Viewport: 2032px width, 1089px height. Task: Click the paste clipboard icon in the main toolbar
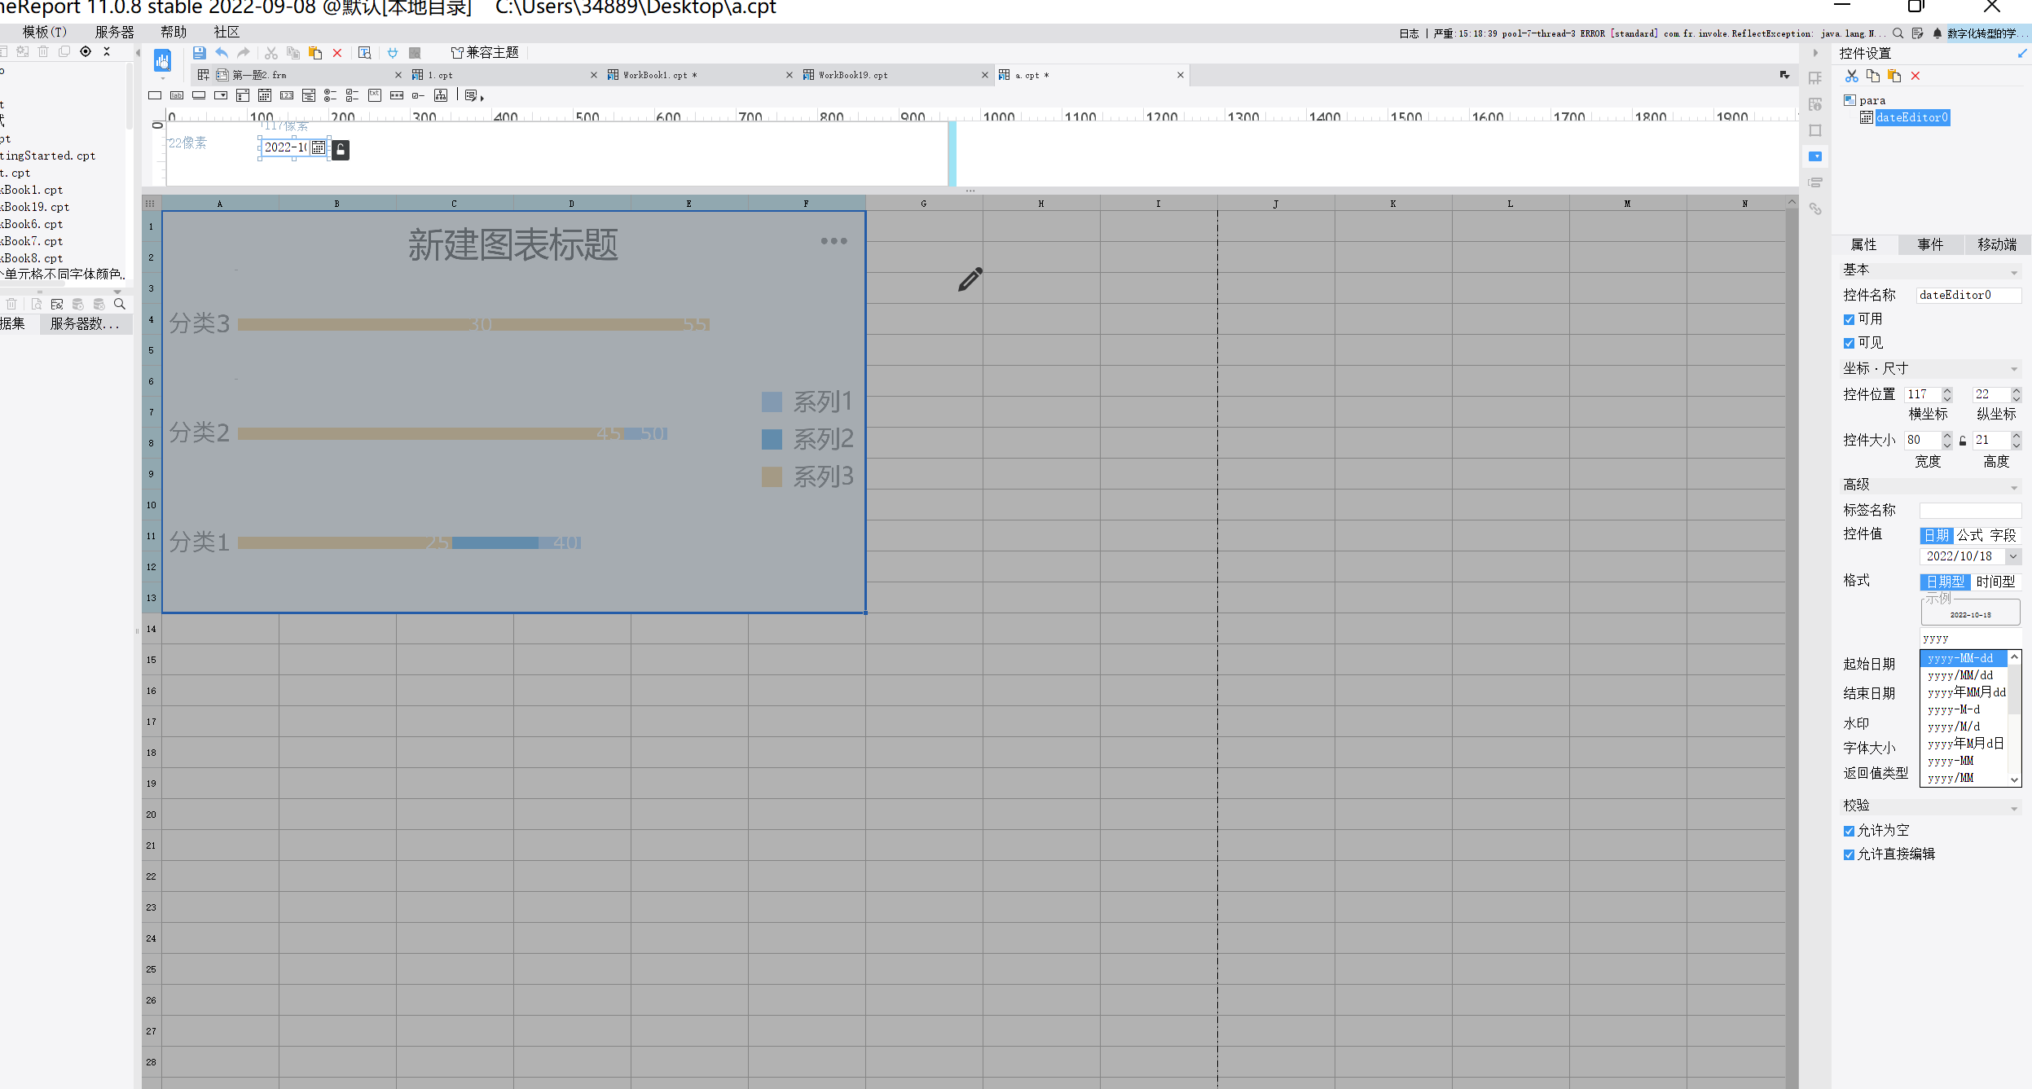(315, 53)
